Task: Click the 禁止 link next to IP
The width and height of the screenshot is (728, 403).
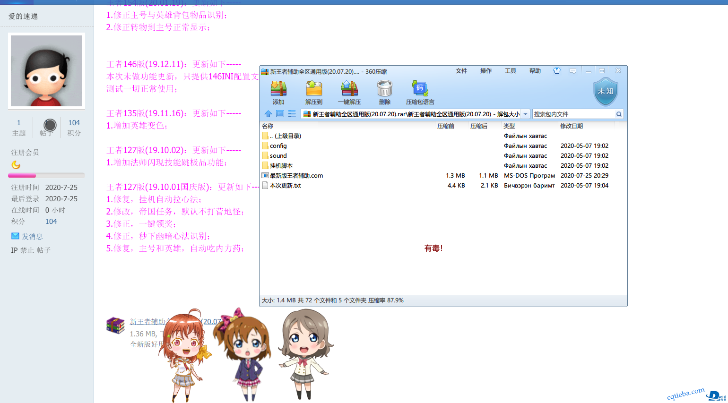Action: 27,250
